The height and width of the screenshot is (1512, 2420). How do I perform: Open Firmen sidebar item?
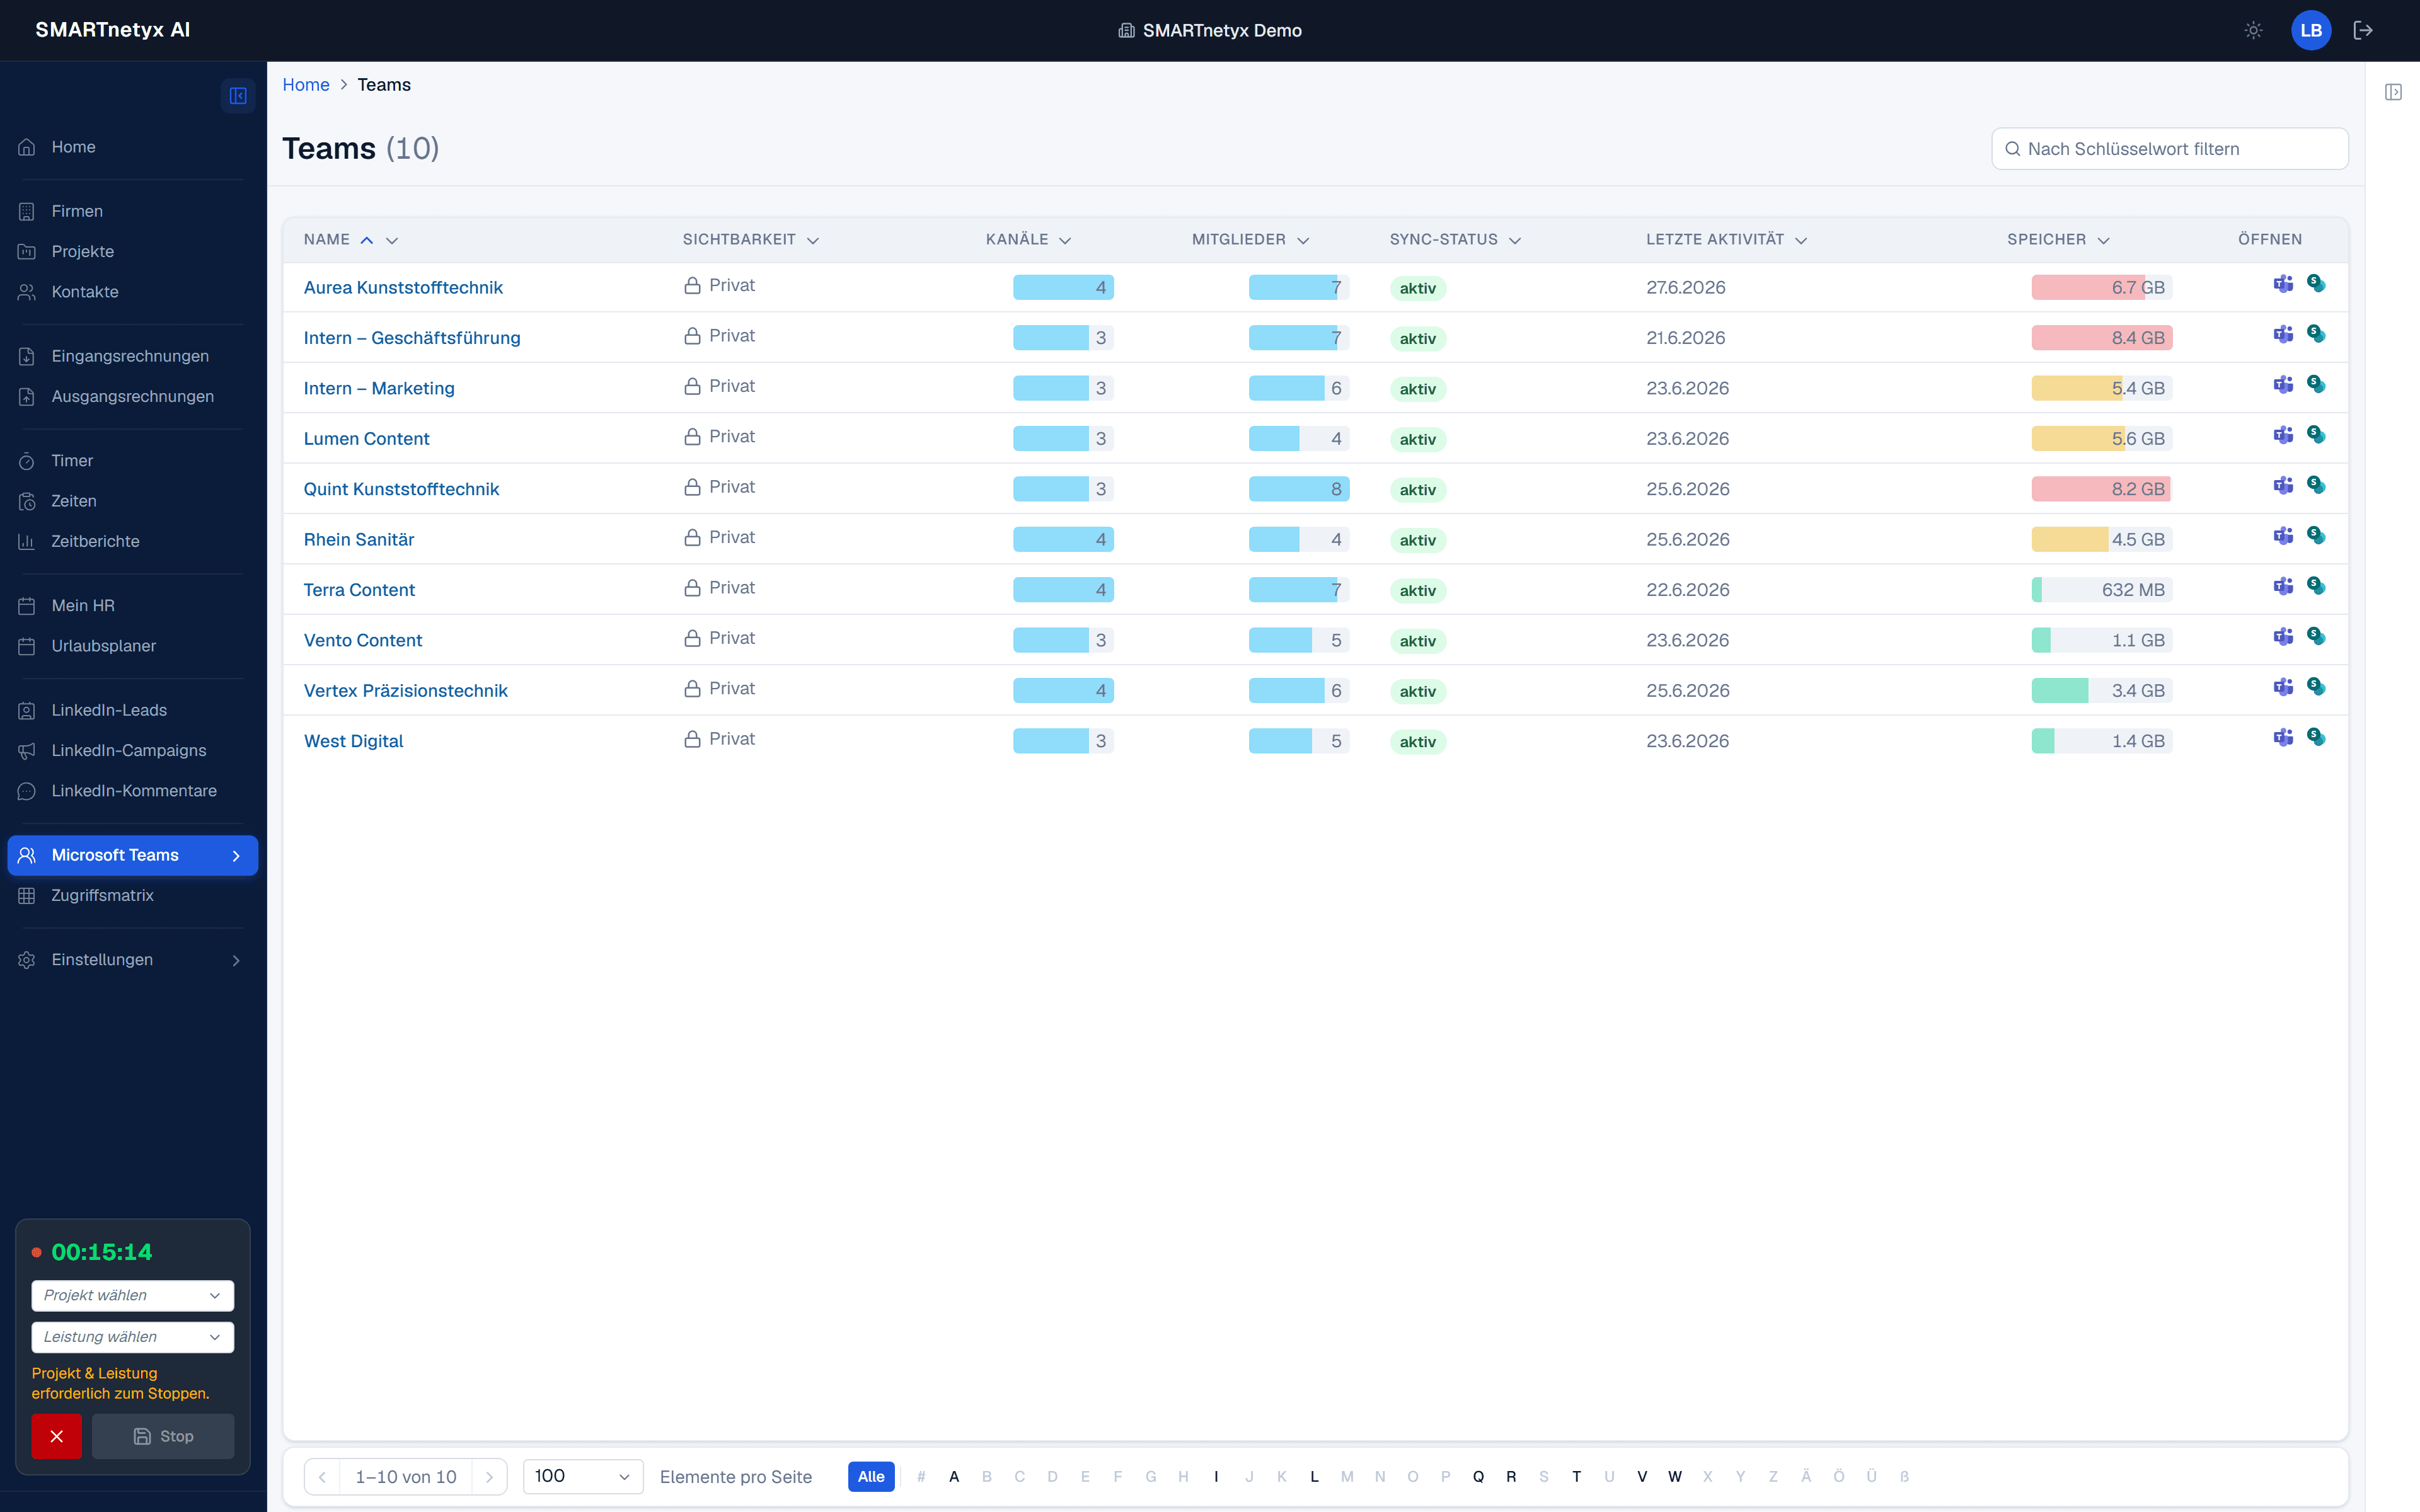[133, 211]
